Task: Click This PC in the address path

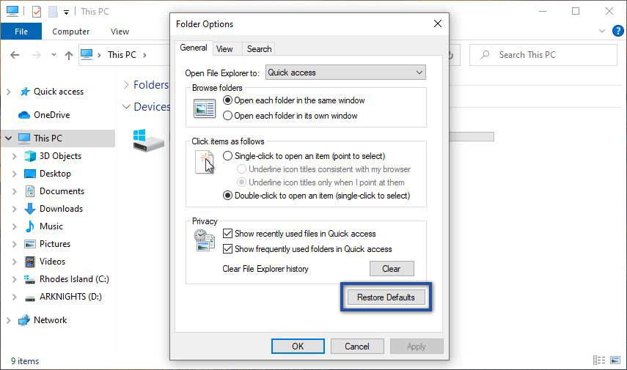Action: click(x=122, y=55)
